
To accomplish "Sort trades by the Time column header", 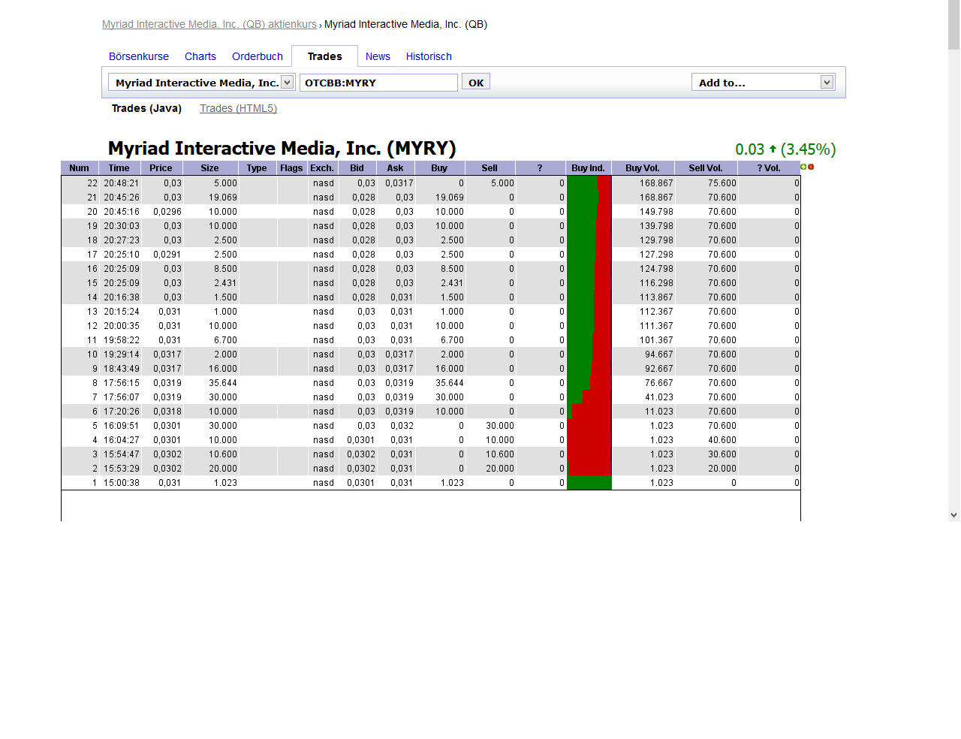I will 119,168.
